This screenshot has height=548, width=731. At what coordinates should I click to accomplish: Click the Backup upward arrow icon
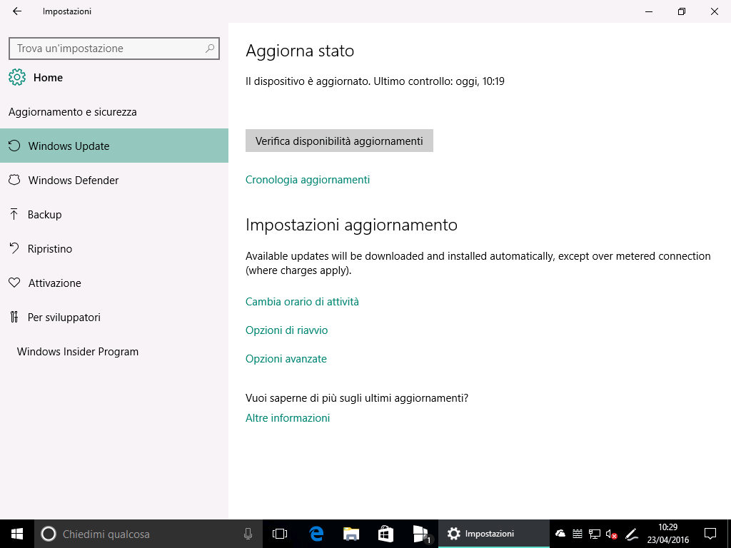click(x=14, y=214)
